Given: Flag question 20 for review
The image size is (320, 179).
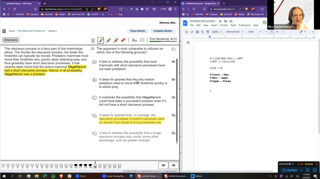Looking at the screenshot, I should (174, 50).
